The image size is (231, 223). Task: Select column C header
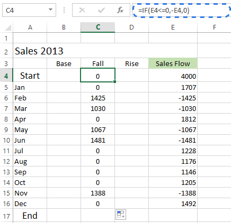tap(98, 27)
